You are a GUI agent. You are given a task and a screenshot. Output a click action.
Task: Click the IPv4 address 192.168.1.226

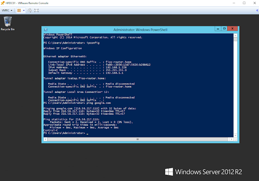[x=116, y=67]
